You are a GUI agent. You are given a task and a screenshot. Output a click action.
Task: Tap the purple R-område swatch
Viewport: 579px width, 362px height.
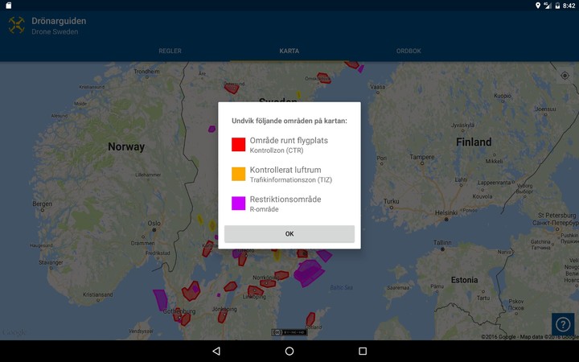[239, 204]
